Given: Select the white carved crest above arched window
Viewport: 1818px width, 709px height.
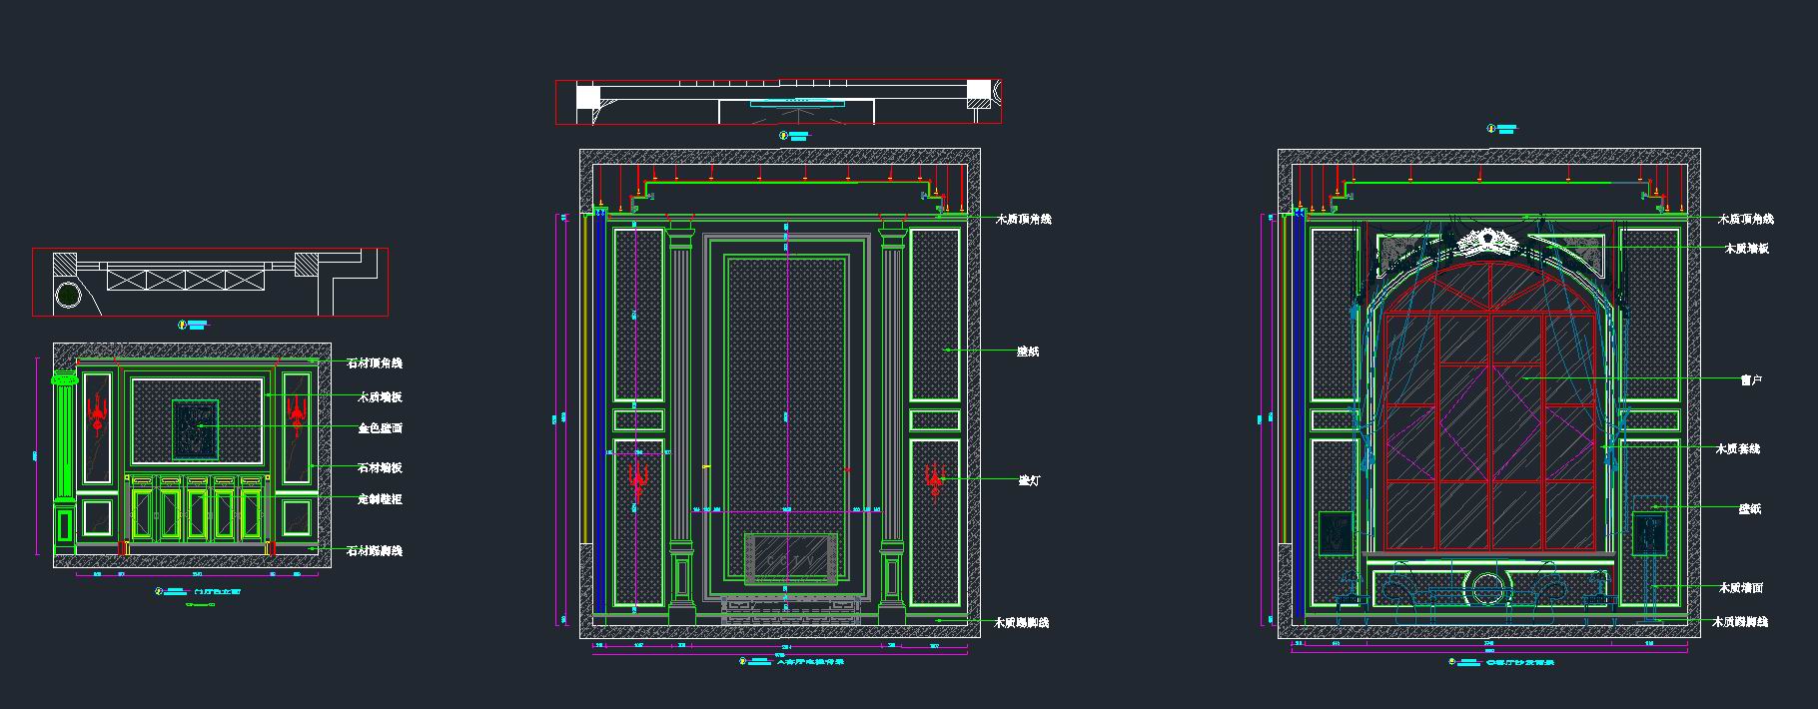Looking at the screenshot, I should (x=1487, y=241).
